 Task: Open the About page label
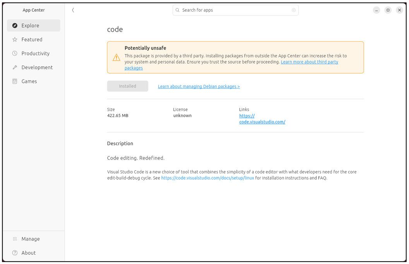click(x=28, y=253)
